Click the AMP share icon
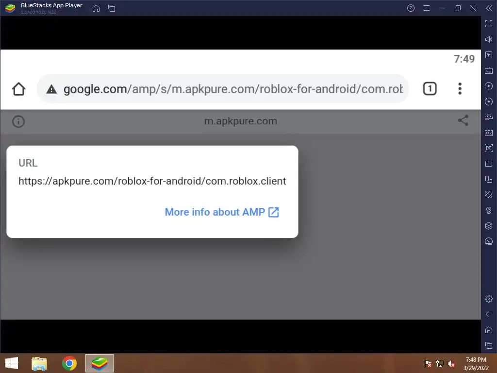The height and width of the screenshot is (373, 497). [x=463, y=120]
